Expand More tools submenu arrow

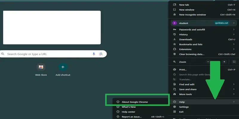234,94
